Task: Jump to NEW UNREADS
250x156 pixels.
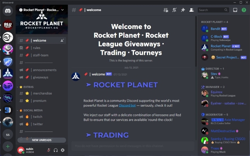Action: tap(42, 140)
